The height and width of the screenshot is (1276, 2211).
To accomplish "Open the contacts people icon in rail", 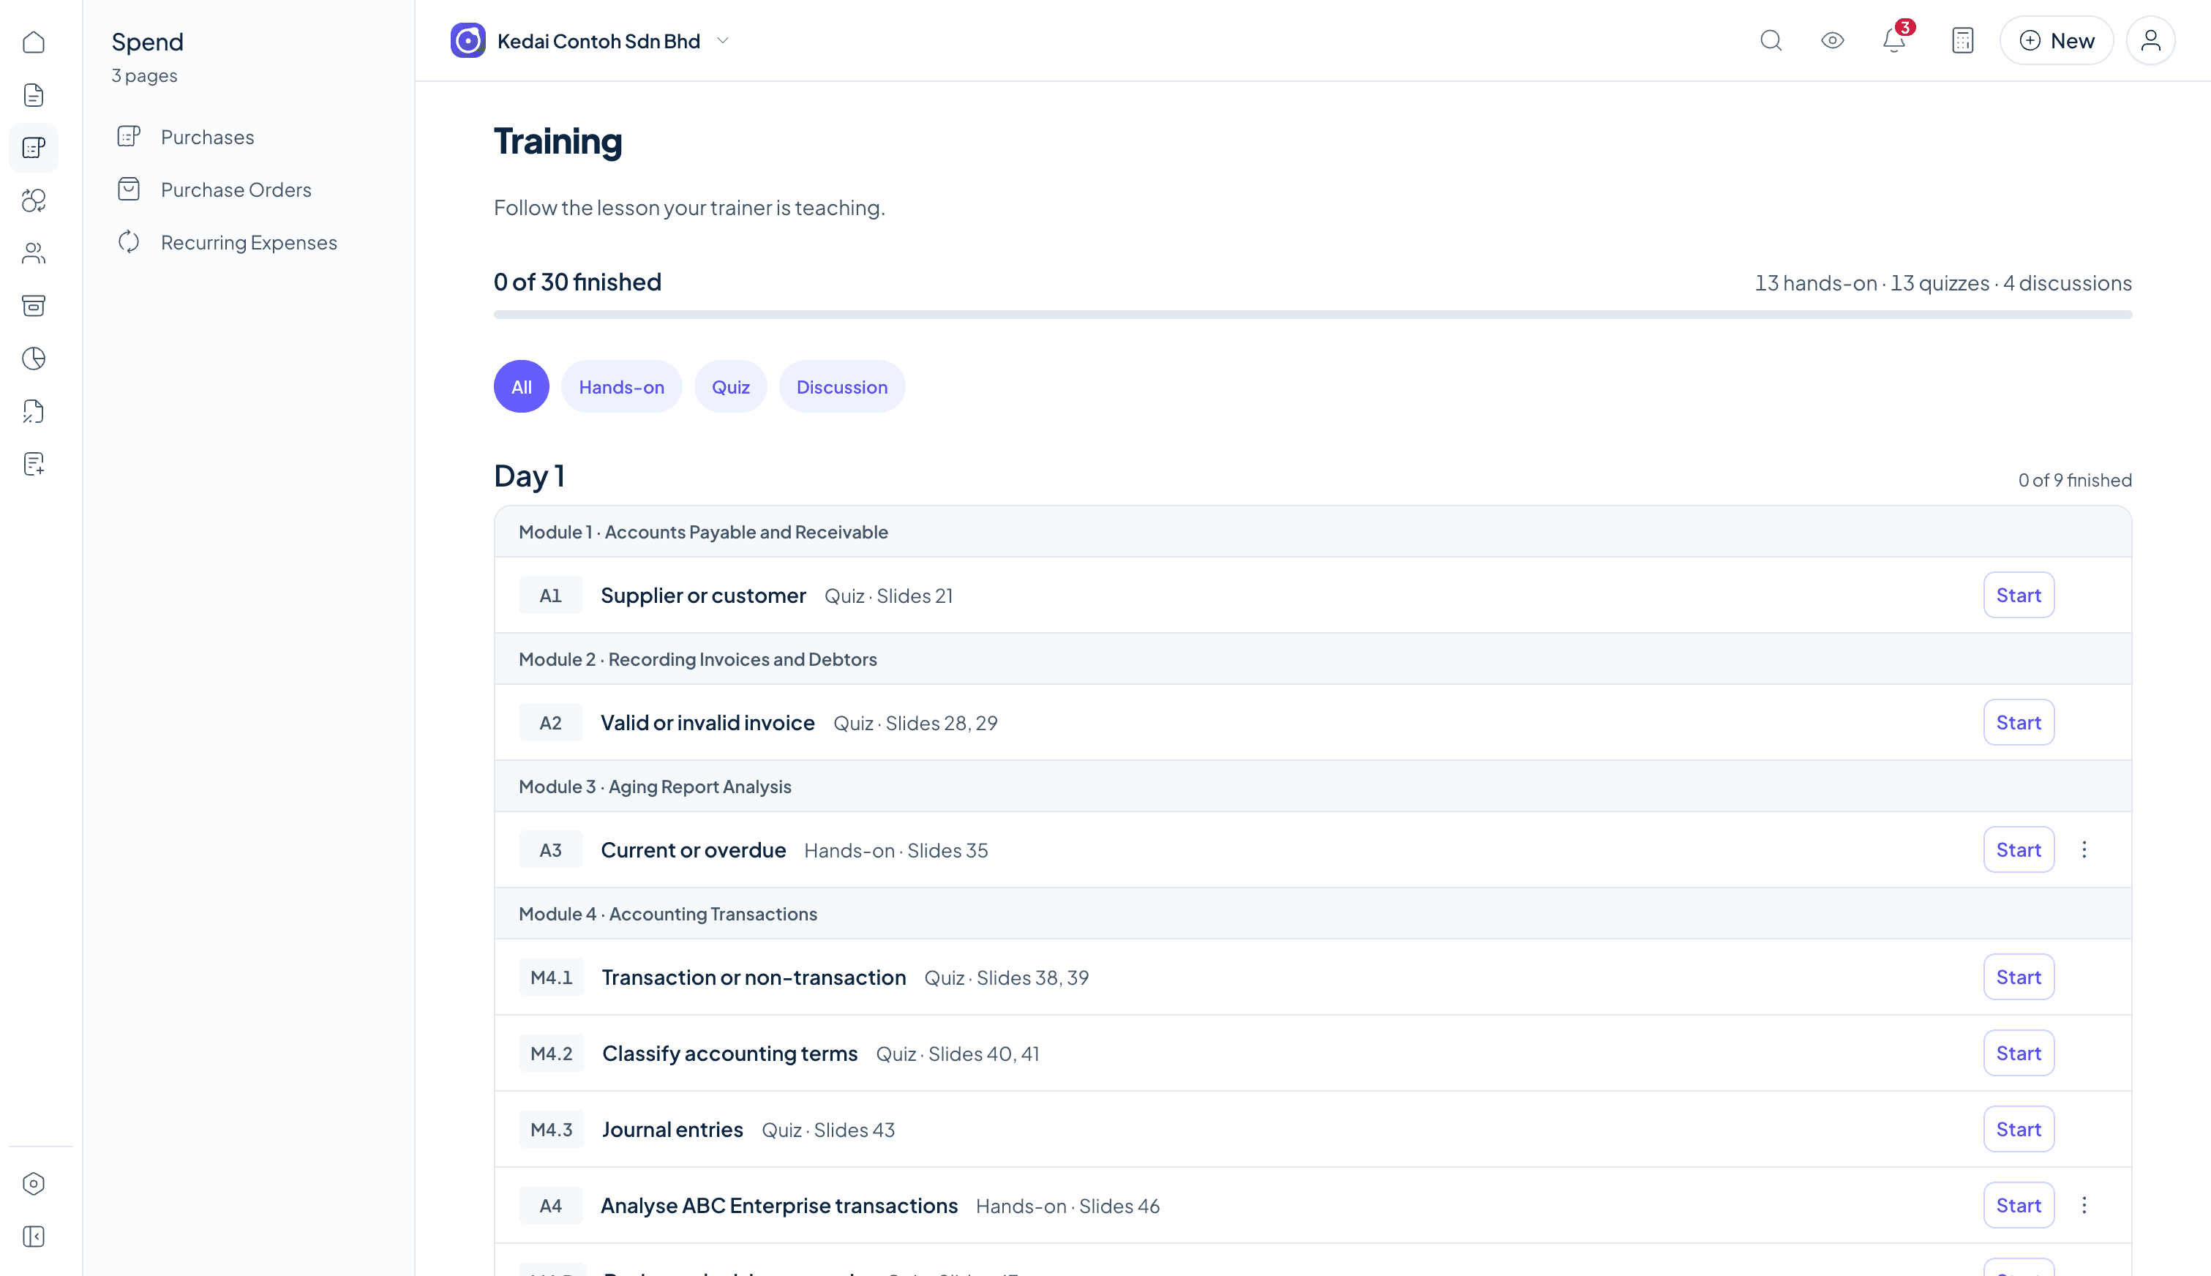I will click(34, 252).
